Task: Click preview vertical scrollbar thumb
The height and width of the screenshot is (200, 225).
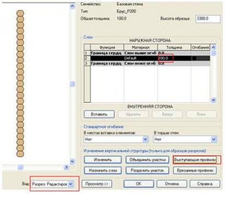Action: pos(72,84)
